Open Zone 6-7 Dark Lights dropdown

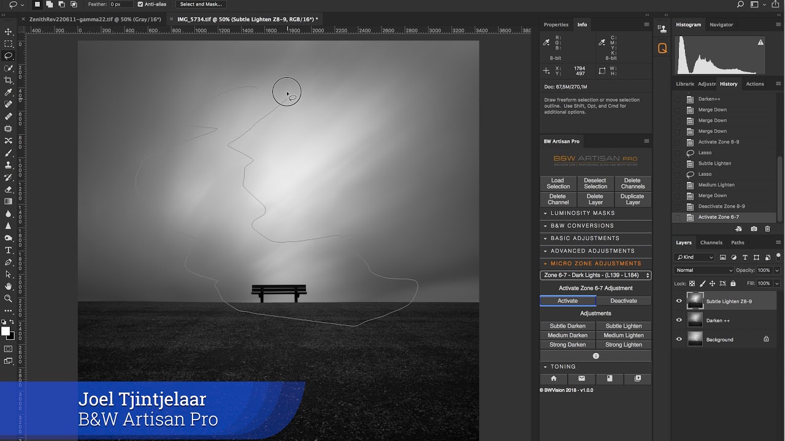[595, 275]
